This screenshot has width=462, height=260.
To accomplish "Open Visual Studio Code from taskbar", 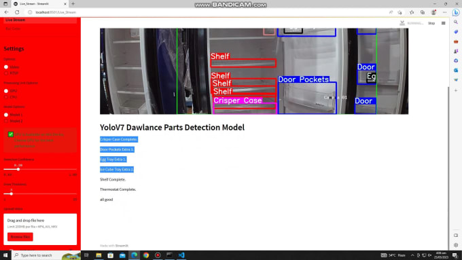I will tap(181, 255).
